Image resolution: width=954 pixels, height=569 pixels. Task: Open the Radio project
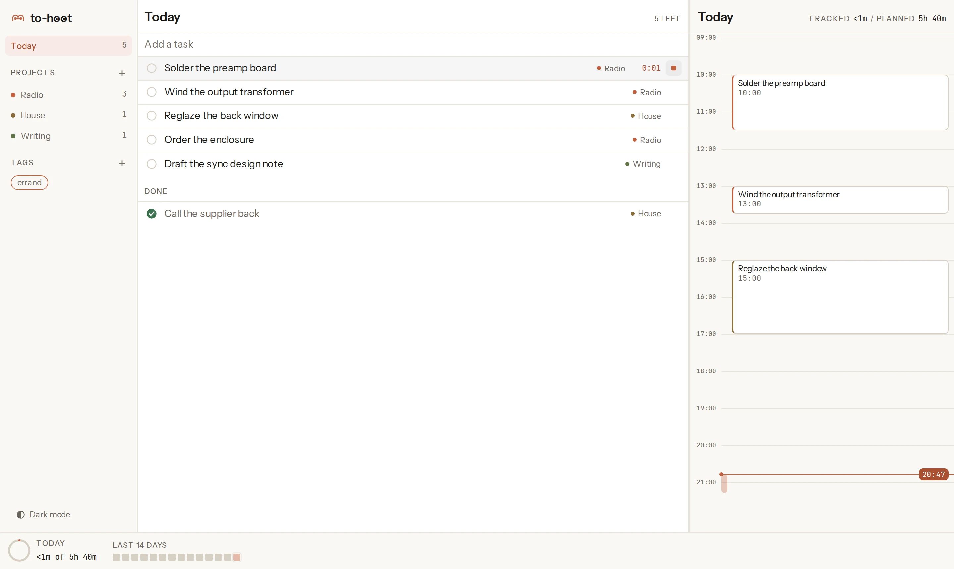[68, 95]
